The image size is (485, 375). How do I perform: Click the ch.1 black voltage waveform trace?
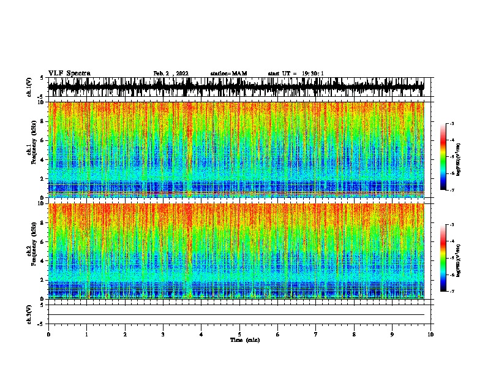point(236,87)
